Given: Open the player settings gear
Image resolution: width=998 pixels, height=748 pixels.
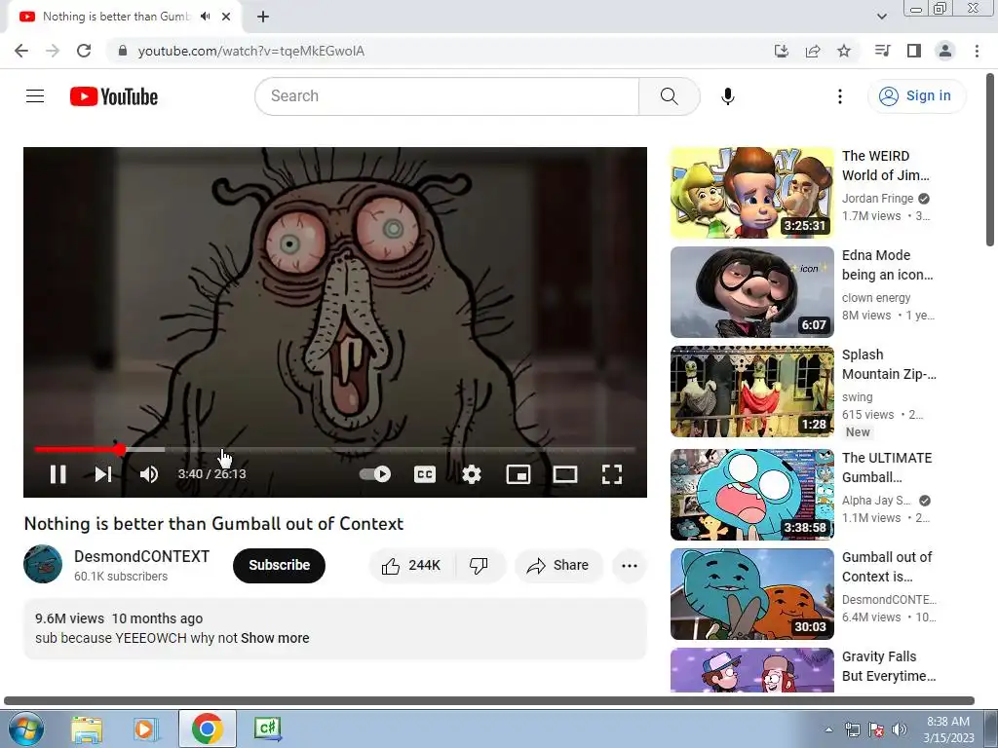Looking at the screenshot, I should [x=472, y=474].
